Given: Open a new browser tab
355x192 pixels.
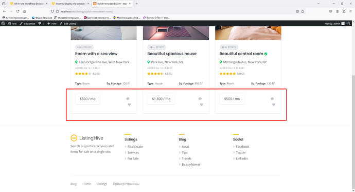Looking at the screenshot, I should pos(136,4).
